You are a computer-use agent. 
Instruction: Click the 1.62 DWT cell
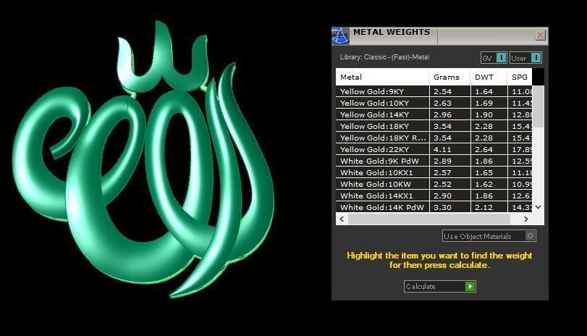[x=489, y=185]
